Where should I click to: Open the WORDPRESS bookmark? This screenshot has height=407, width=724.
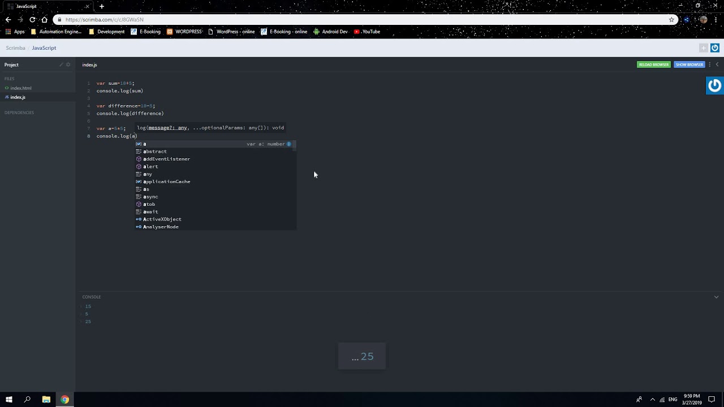click(184, 32)
